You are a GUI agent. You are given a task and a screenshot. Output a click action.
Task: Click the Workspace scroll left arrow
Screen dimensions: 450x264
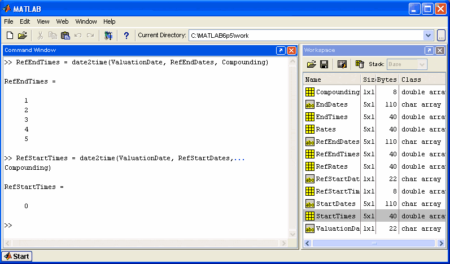coord(308,243)
